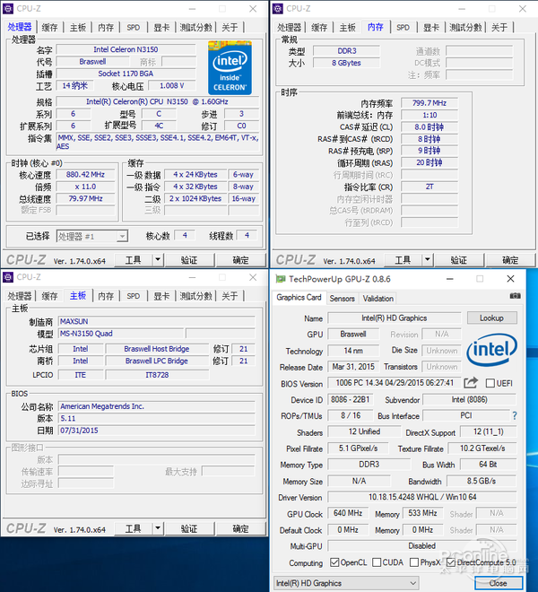The width and height of the screenshot is (538, 592).
Task: Open the Validation tab in GPU-Z
Action: (x=377, y=298)
